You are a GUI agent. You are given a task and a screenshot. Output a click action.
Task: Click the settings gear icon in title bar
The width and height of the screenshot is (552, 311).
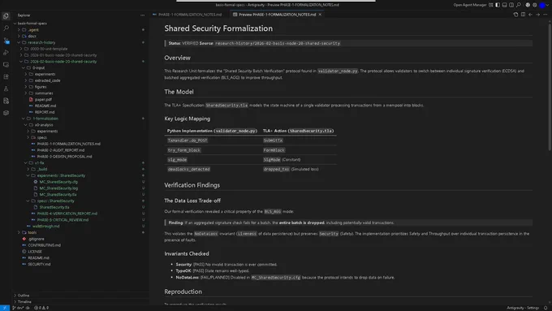535,5
